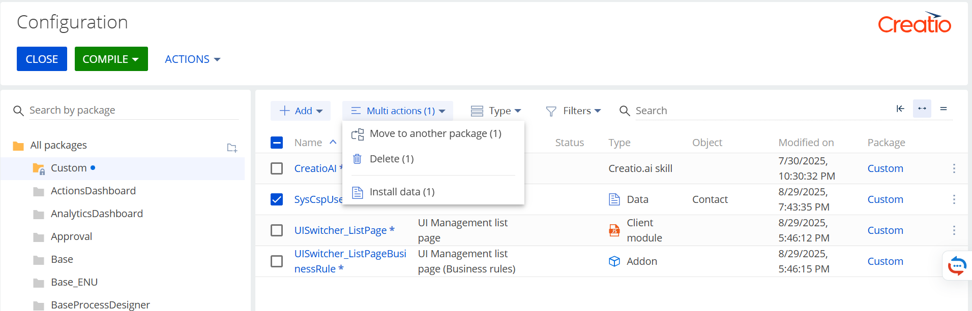Choose Delete (1) from the menu

(433, 159)
